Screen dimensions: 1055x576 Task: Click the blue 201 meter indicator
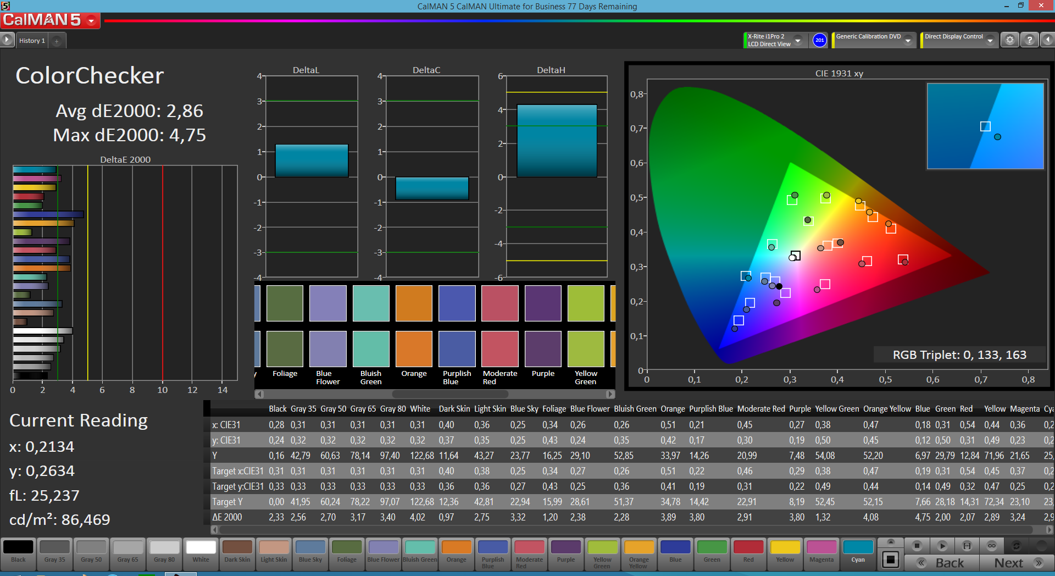point(819,40)
